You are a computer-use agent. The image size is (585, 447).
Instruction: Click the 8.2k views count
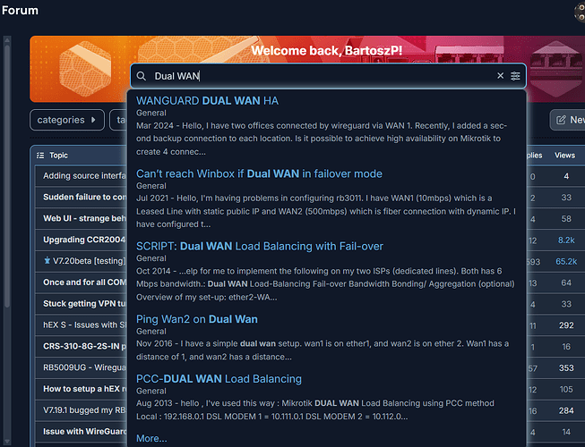[566, 240]
